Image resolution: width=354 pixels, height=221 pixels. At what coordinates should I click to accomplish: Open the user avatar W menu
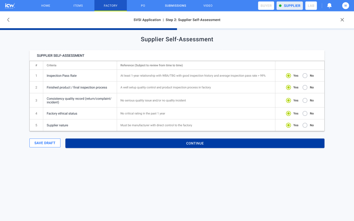pyautogui.click(x=345, y=6)
